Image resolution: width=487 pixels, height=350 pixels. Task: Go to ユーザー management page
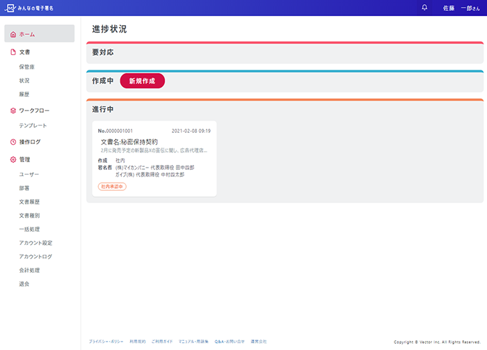pyautogui.click(x=30, y=174)
